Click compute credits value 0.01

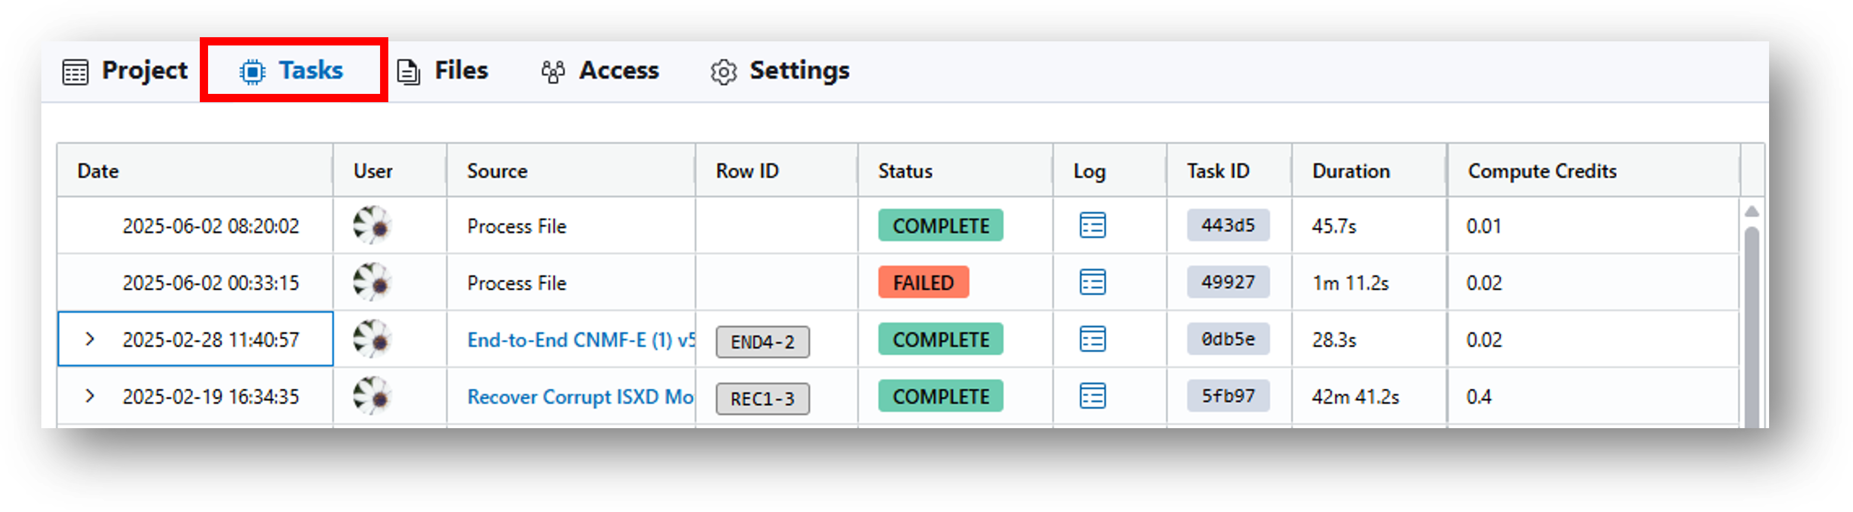1483,226
